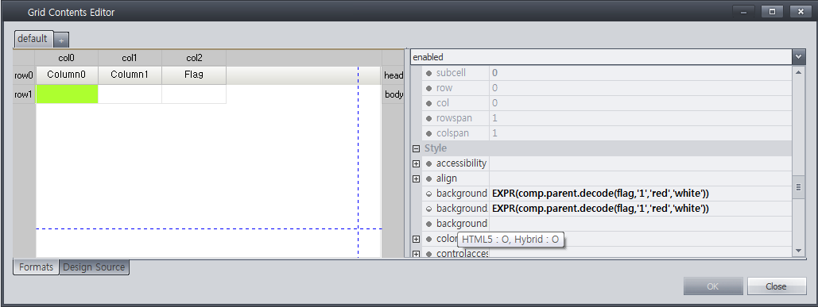
Task: Select the subcell property name
Action: (451, 73)
